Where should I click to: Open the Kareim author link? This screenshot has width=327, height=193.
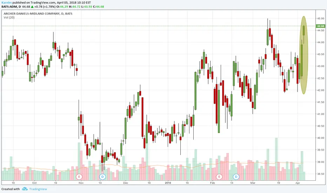click(6, 3)
